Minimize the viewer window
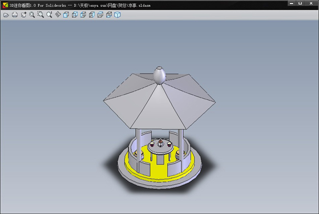 (x=292, y=3)
